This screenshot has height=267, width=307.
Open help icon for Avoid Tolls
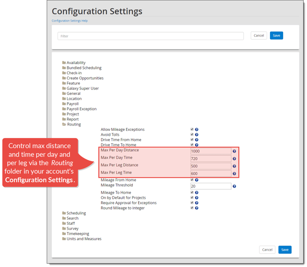click(197, 135)
